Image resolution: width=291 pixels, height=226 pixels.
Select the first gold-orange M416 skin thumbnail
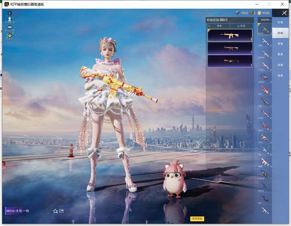click(x=230, y=35)
